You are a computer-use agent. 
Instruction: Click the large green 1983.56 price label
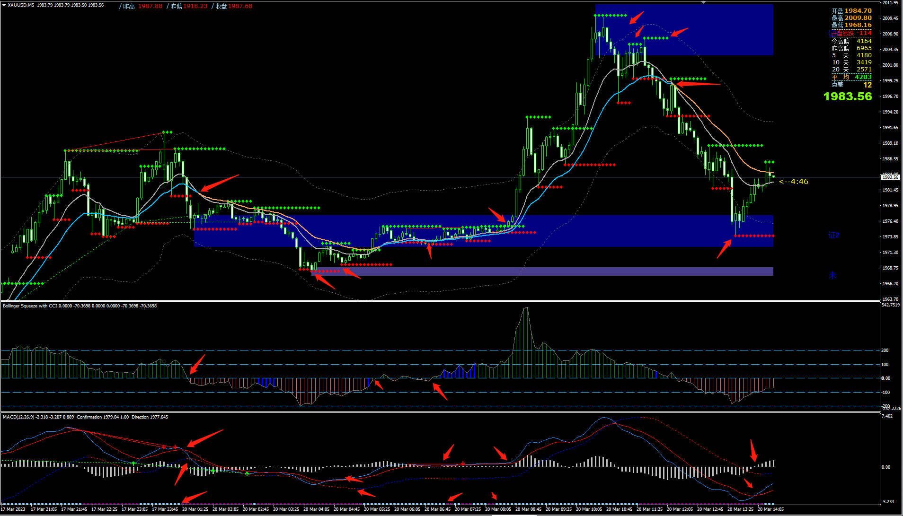coord(848,96)
